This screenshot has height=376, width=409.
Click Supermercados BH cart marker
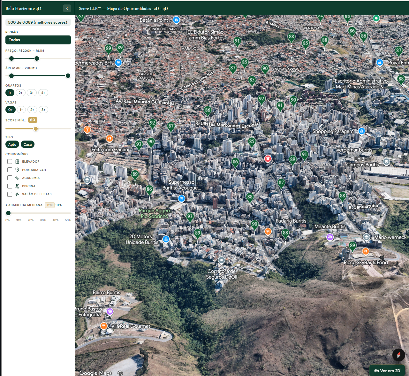[x=118, y=63]
